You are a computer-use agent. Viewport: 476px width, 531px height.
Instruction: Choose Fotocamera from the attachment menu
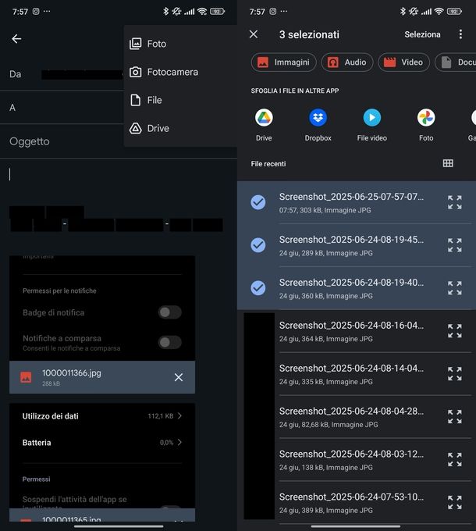tap(172, 72)
